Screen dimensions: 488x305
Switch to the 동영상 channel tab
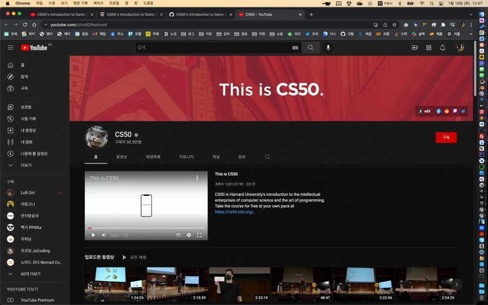(122, 157)
